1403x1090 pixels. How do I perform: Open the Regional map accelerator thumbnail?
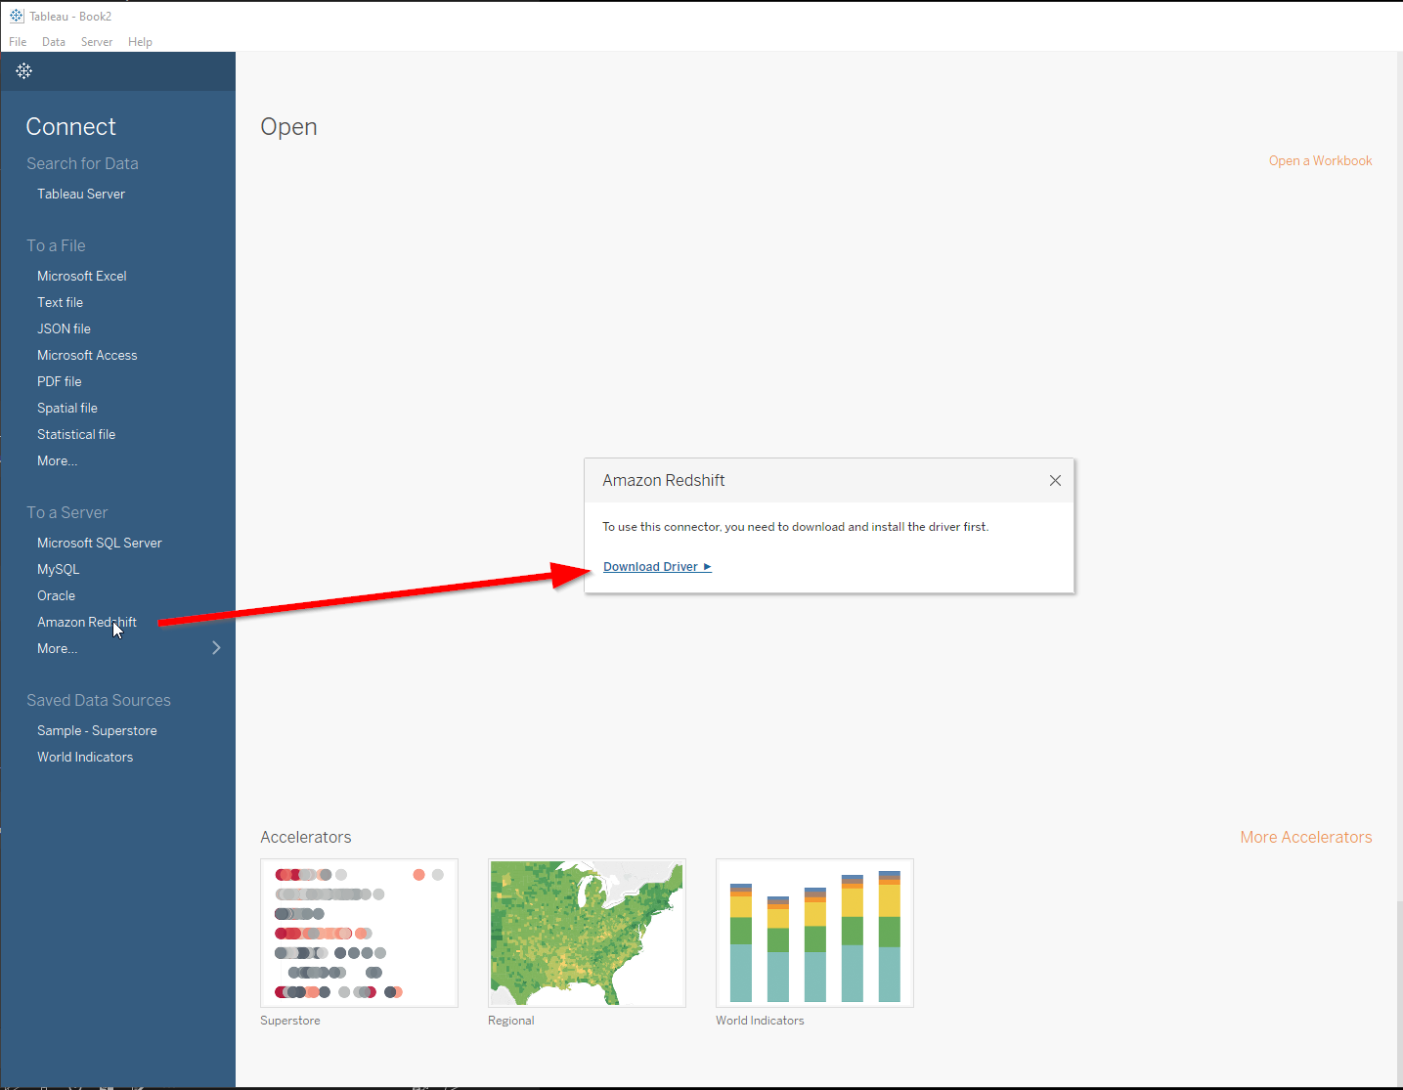tap(587, 933)
